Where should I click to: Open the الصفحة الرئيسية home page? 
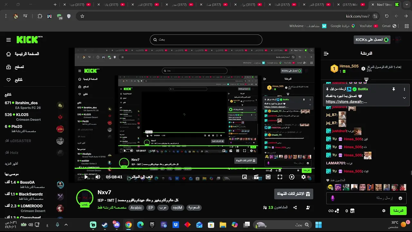[23, 54]
